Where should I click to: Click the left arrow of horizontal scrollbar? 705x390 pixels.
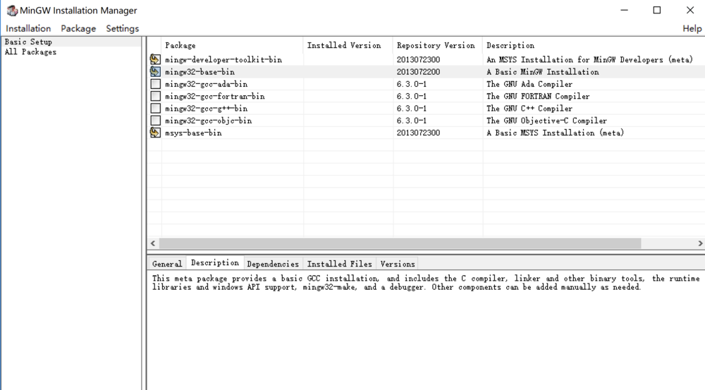(153, 243)
